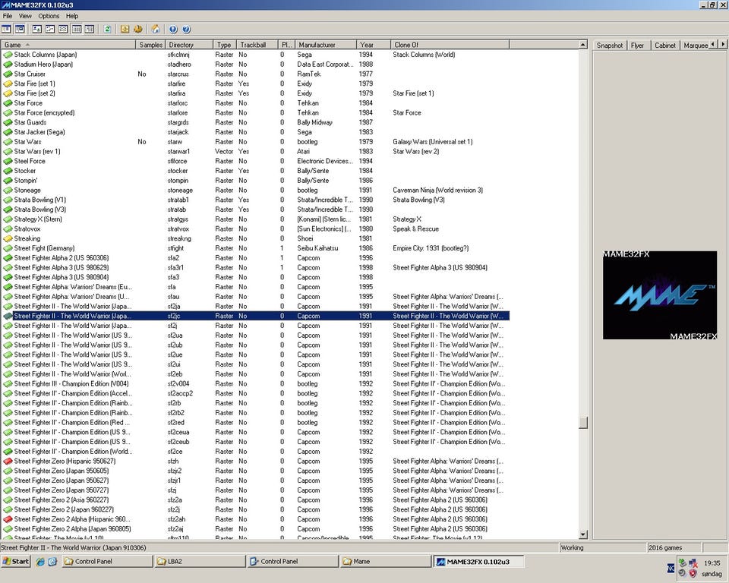The width and height of the screenshot is (729, 583).
Task: Open Internet Explorer quick launch icon
Action: [40, 562]
